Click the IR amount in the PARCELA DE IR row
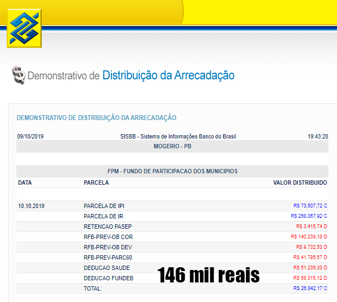 [x=309, y=216]
